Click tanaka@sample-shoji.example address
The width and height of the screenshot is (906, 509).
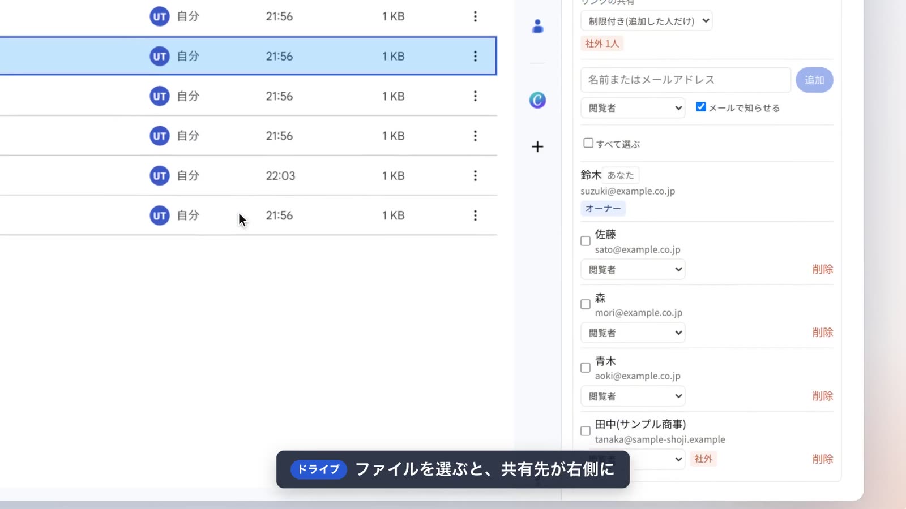point(660,439)
